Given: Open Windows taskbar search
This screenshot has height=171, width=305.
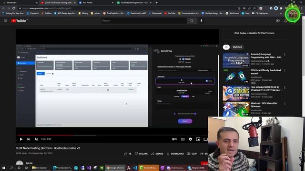Looking at the screenshot, I should point(11,168).
